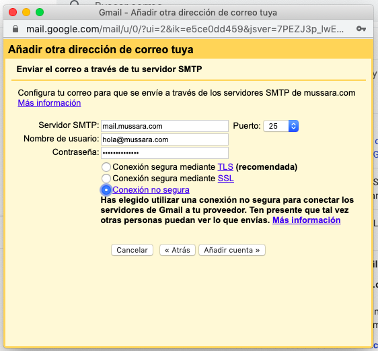The image size is (378, 351).
Task: Go back with the Atrás button
Action: coord(178,250)
